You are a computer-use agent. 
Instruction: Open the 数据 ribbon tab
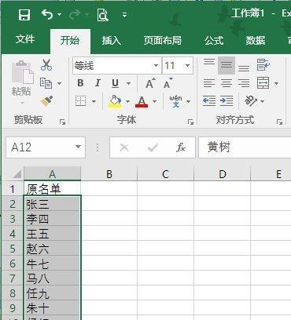pyautogui.click(x=256, y=41)
